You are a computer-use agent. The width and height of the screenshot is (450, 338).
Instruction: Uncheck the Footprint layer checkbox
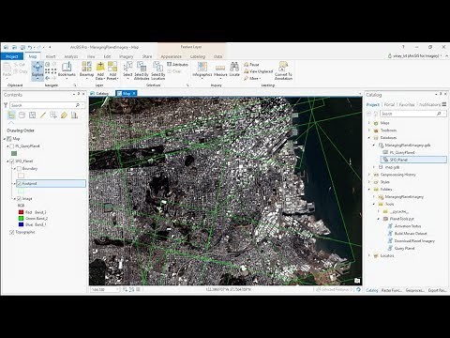[x=19, y=184]
